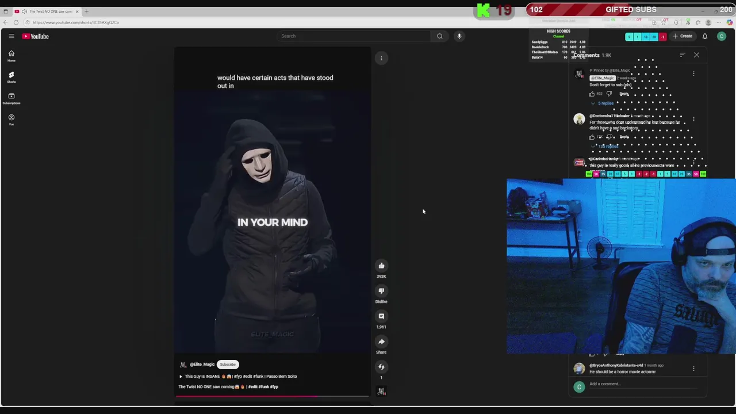736x414 pixels.
Task: Select the 'The Twist NO ONE saw' browser tab
Action: (x=47, y=11)
